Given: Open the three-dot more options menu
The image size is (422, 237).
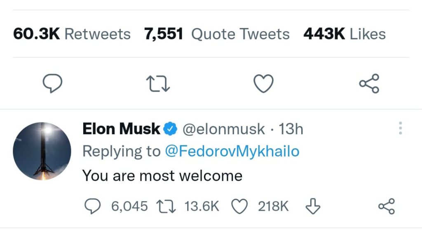Looking at the screenshot, I should [400, 129].
